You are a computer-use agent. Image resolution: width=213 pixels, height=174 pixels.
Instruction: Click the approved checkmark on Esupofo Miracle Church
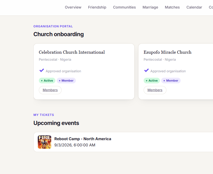point(146,70)
